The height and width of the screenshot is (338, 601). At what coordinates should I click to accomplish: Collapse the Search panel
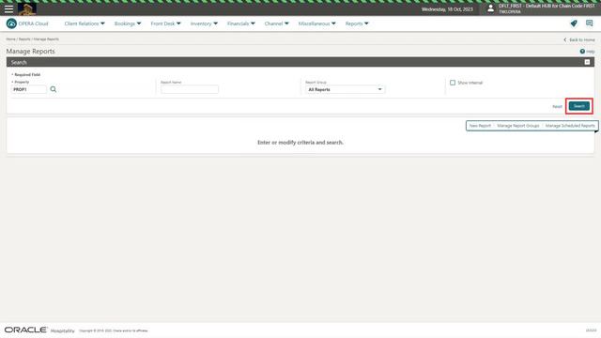(587, 62)
